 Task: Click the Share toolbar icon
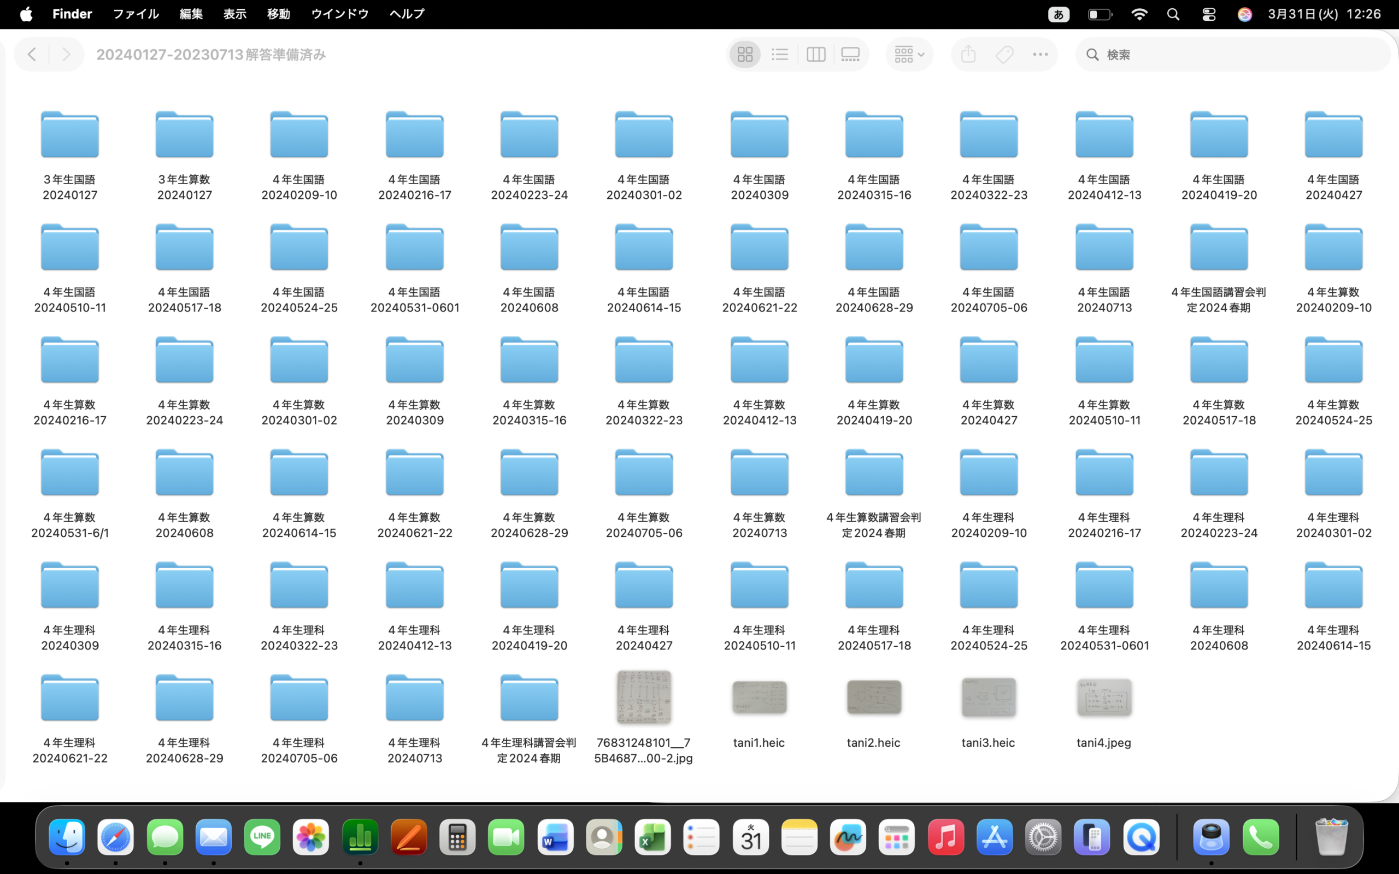tap(968, 54)
